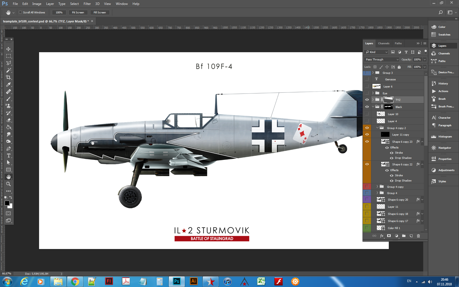Open the Filter menu
459x287 pixels.
point(87,4)
